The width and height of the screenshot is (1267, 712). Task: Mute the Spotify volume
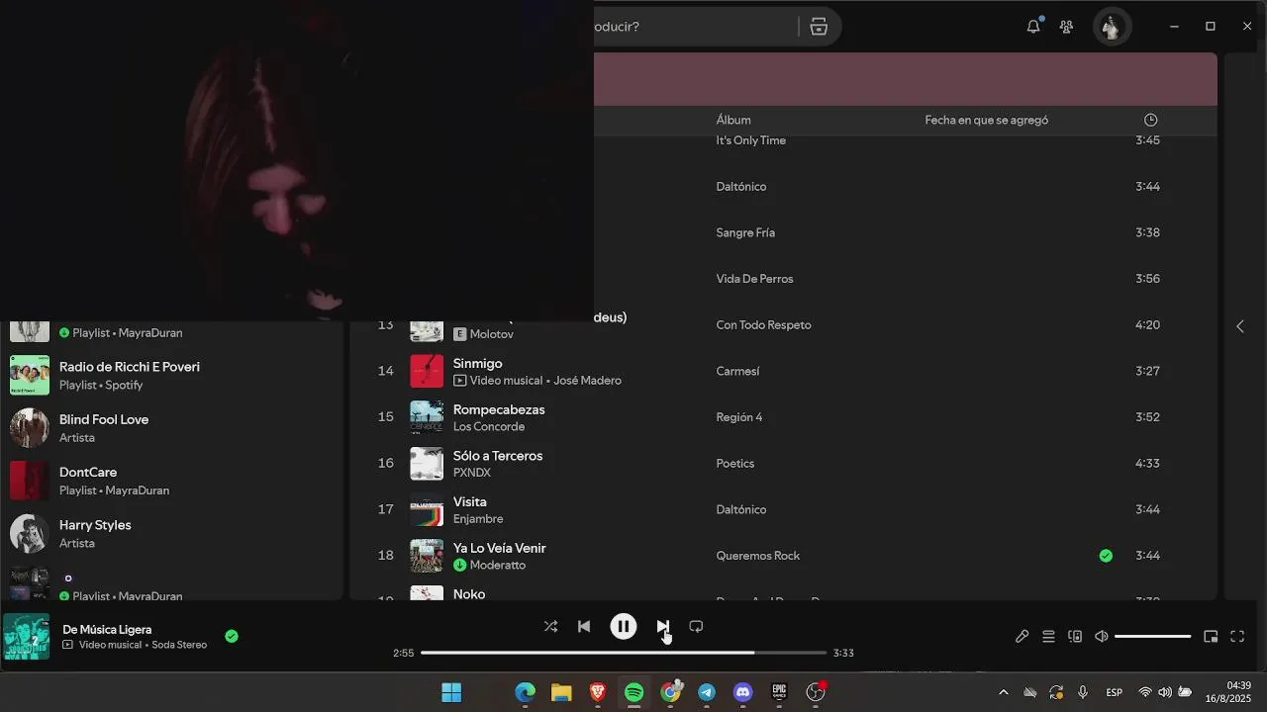(x=1101, y=637)
